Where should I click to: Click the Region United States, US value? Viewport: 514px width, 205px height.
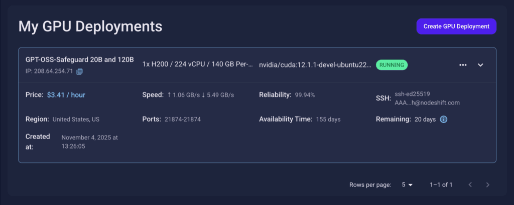click(76, 119)
